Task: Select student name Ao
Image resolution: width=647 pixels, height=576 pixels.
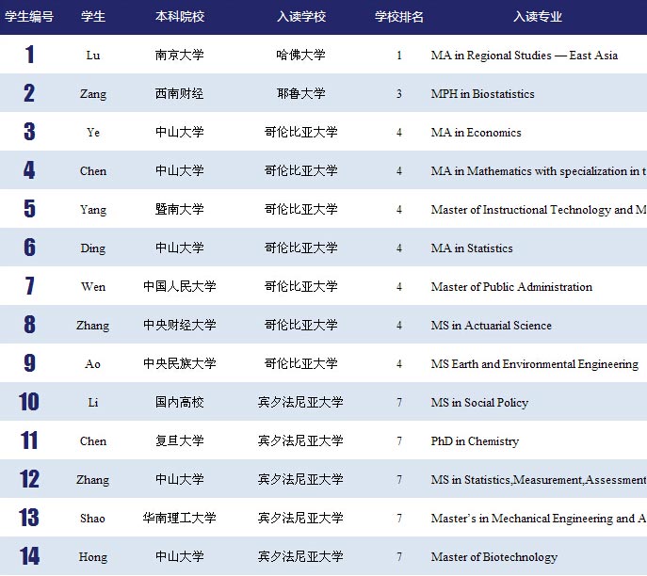Action: click(93, 364)
